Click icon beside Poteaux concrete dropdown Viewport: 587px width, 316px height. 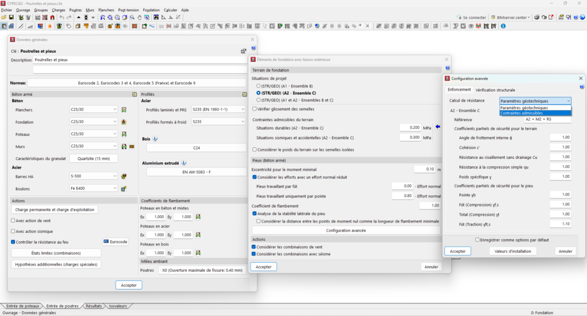pos(124,134)
